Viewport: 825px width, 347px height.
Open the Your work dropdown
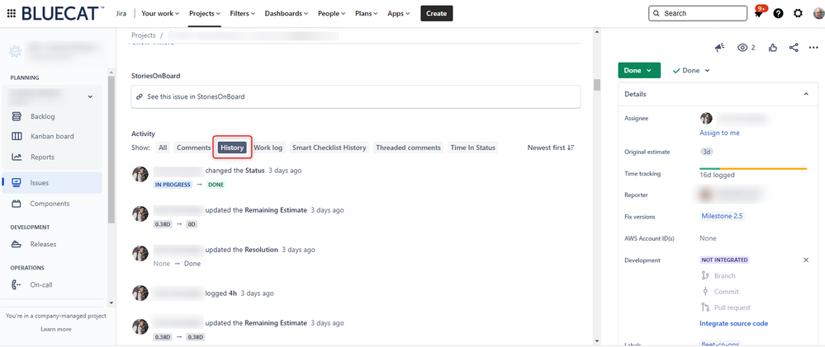tap(160, 14)
